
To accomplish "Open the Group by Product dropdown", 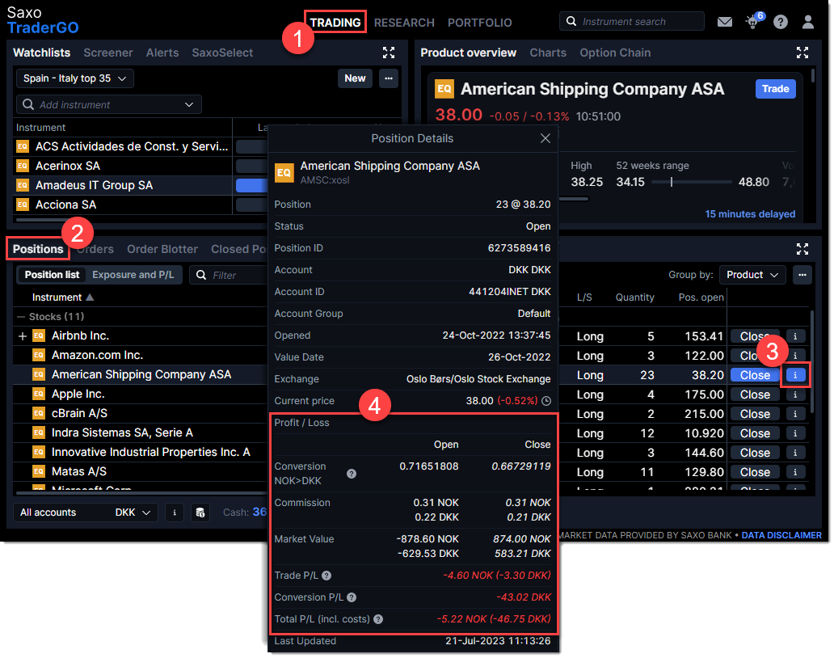I will (752, 275).
